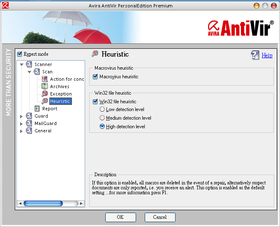The image size is (280, 227).
Task: Open the Report settings page
Action: coord(50,109)
